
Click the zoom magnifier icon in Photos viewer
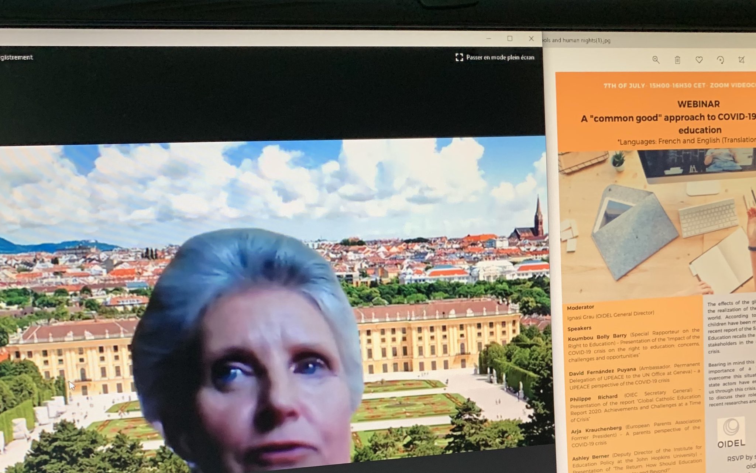point(656,60)
